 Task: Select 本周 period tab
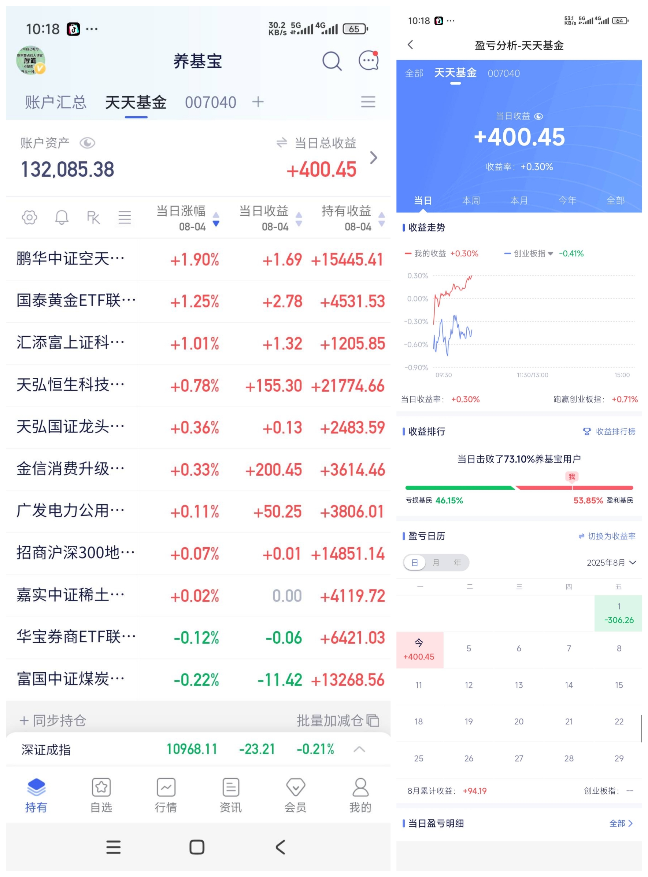[x=471, y=200]
